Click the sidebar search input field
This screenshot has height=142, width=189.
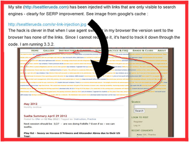click(x=146, y=107)
